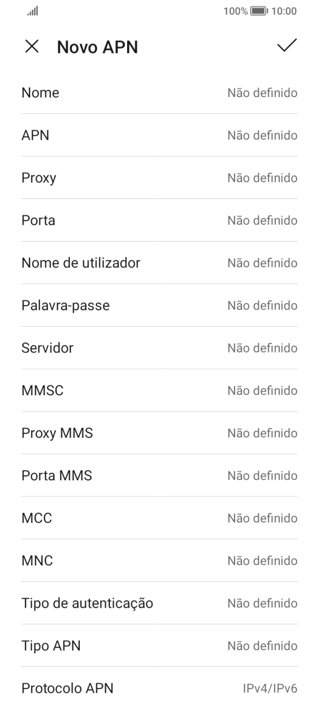Open the Proxy setting
This screenshot has height=709, width=319.
coord(159,178)
